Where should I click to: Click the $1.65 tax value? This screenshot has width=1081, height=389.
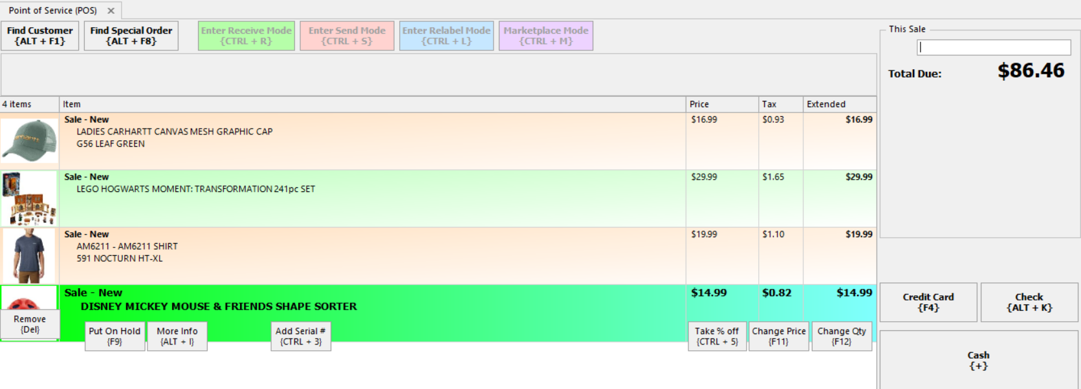pyautogui.click(x=773, y=177)
